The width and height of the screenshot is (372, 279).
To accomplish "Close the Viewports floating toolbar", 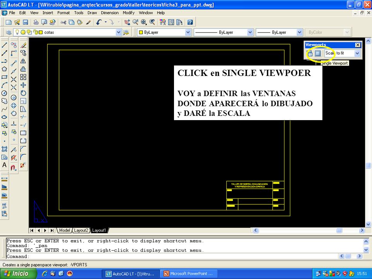I will [358, 45].
